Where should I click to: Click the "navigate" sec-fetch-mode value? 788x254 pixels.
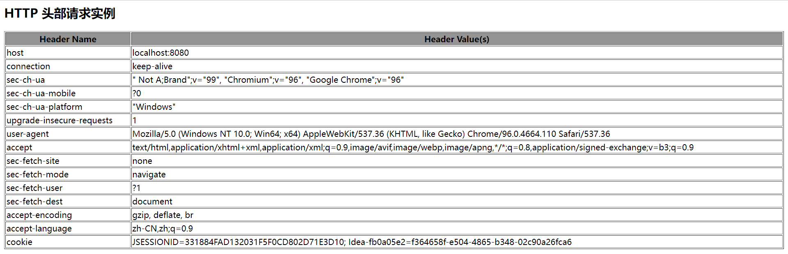pyautogui.click(x=149, y=175)
